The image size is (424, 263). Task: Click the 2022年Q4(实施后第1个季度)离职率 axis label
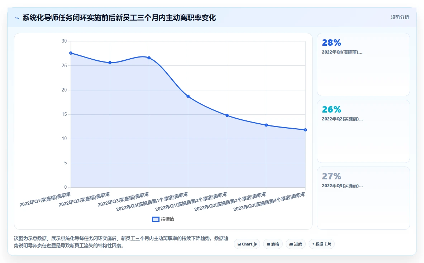pos(152,202)
